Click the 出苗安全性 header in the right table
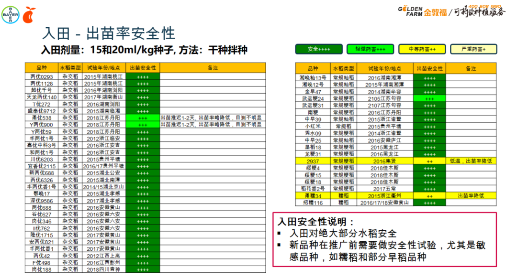Viewport: 517px width, 278px height. pos(429,69)
